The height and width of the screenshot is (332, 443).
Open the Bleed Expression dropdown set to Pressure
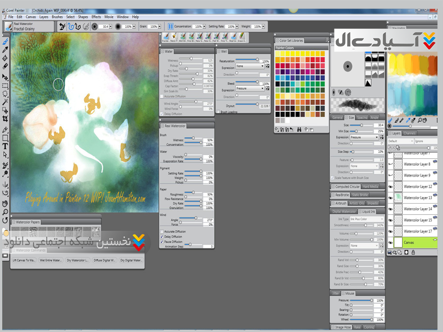(x=250, y=89)
